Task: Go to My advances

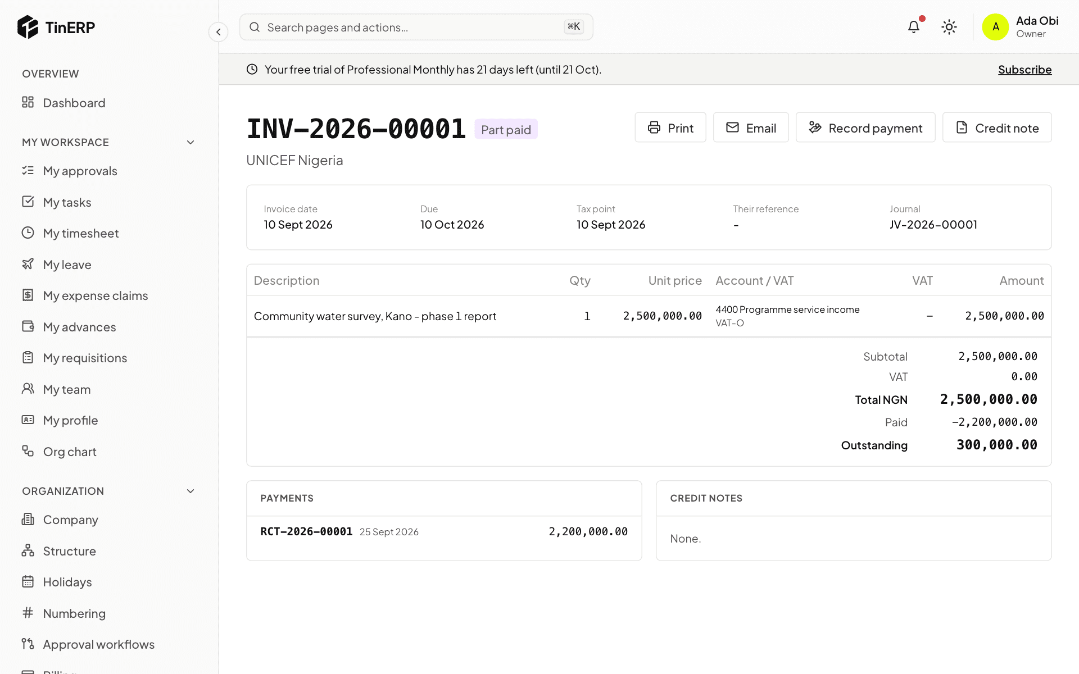Action: (109, 327)
